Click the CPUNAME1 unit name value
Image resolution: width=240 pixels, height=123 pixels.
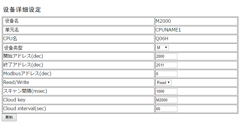(168, 30)
